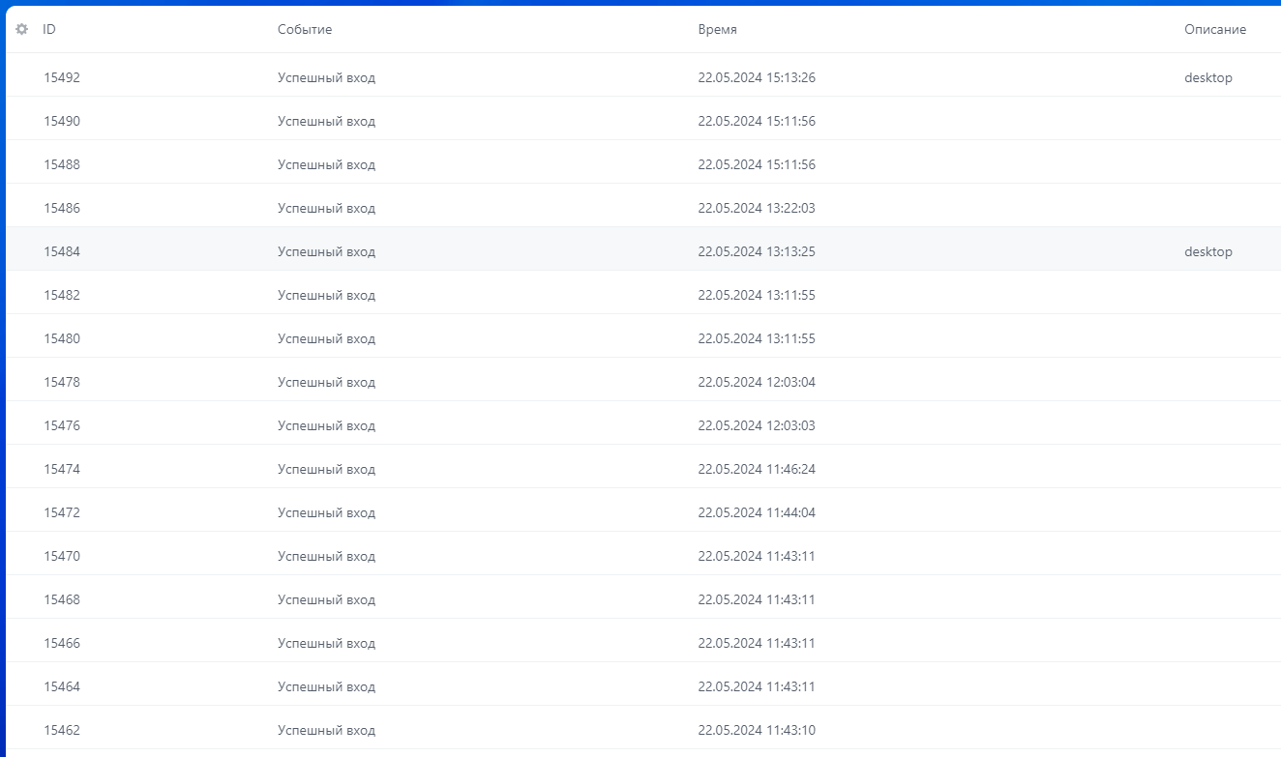Select ID cell 15484

pos(62,251)
